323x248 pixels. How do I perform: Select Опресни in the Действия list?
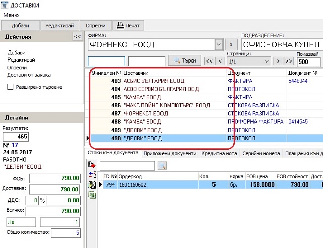(x=17, y=68)
